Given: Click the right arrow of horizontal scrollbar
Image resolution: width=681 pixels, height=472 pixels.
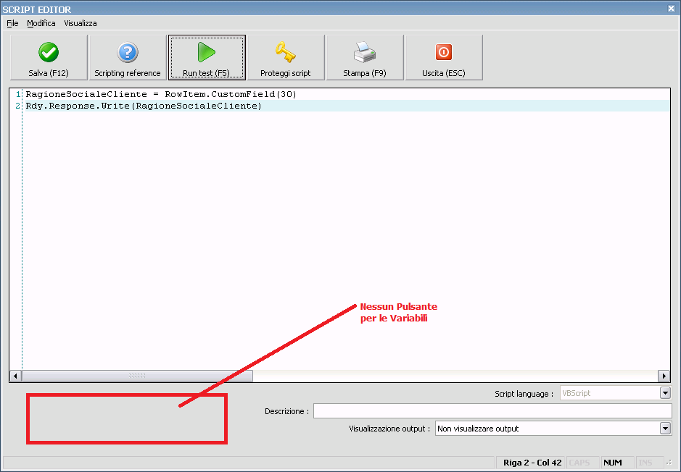Looking at the screenshot, I should pyautogui.click(x=664, y=376).
